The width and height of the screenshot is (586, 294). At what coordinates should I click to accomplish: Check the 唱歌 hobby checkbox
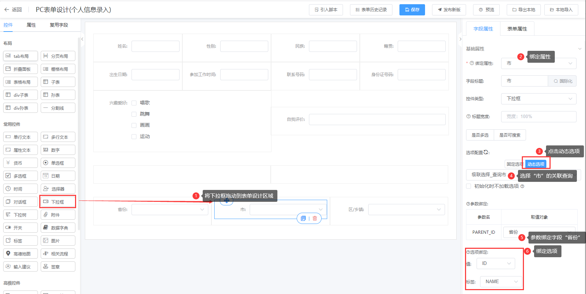134,103
